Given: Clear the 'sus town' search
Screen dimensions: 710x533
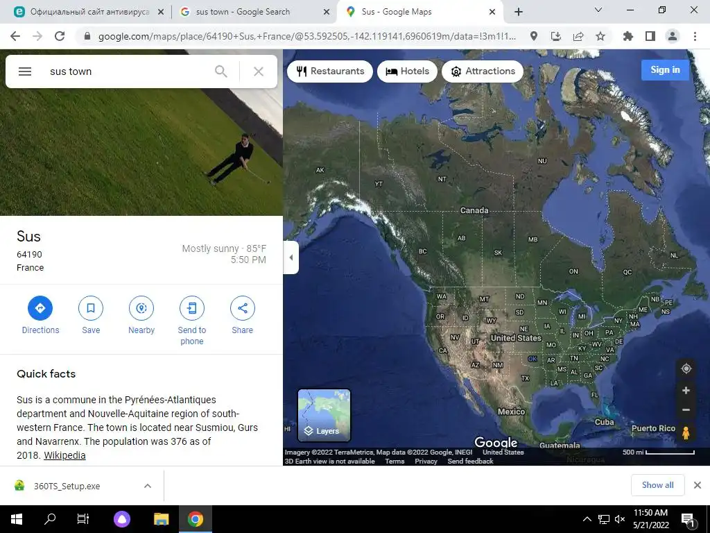Looking at the screenshot, I should pyautogui.click(x=258, y=71).
